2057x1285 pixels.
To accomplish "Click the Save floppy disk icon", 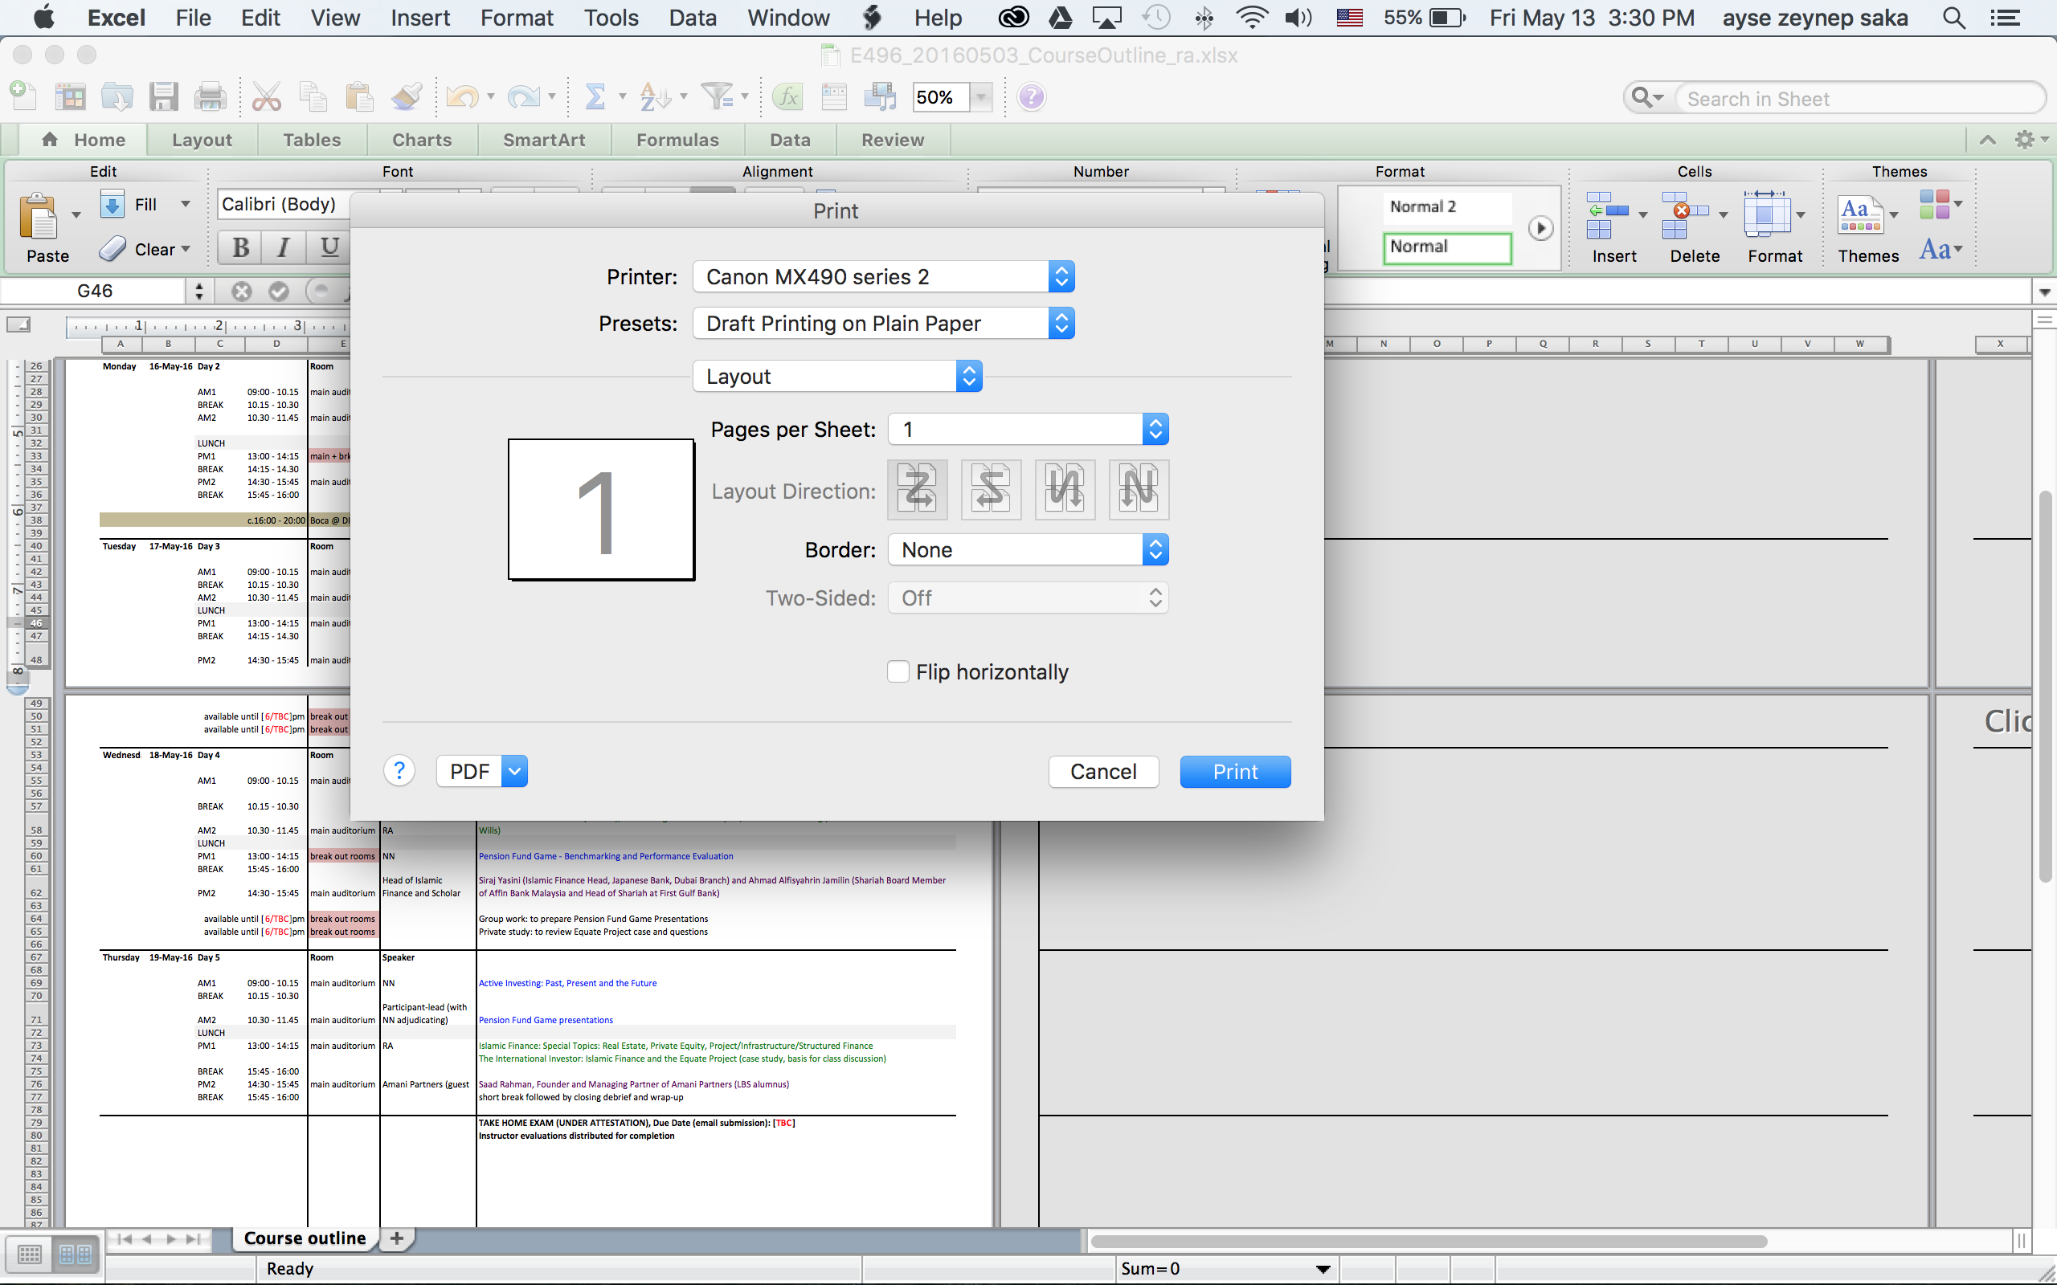I will [163, 97].
